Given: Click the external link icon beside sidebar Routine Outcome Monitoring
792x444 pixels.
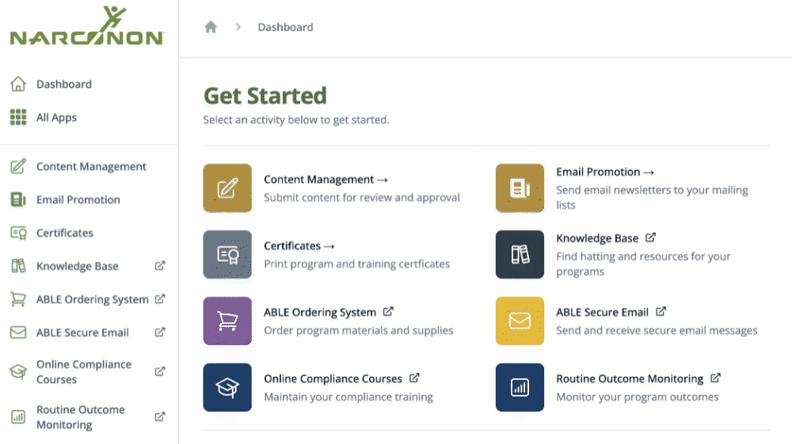Looking at the screenshot, I should click(160, 417).
